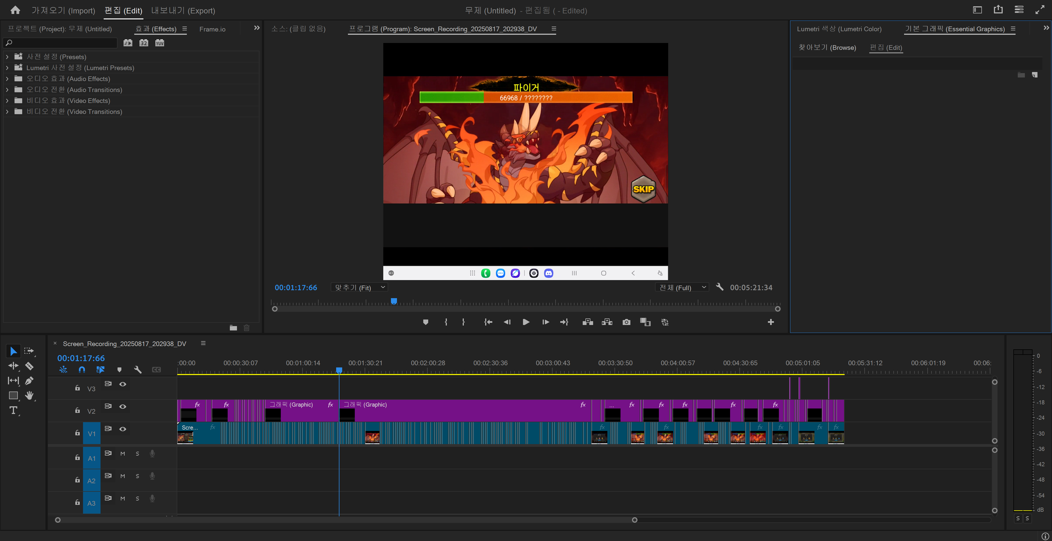Solo track A2
Viewport: 1052px width, 541px height.
(138, 476)
